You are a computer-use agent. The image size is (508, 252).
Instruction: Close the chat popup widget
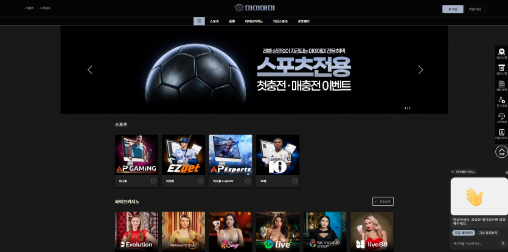[x=506, y=172]
